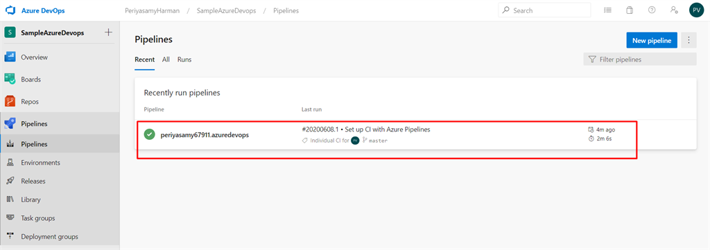Open the PV account avatar
The image size is (710, 250).
tap(696, 10)
